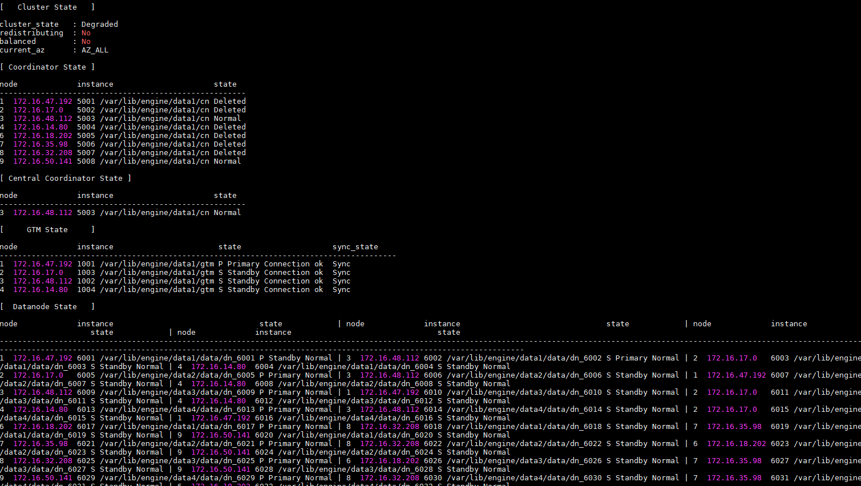
Task: Click IP 172.16.50.141 in coordinator row 5008
Action: click(x=43, y=161)
